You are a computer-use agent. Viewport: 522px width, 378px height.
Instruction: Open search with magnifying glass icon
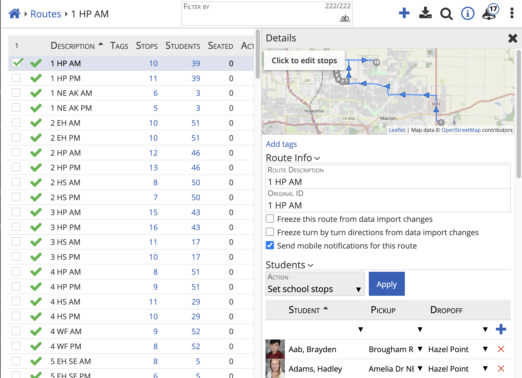pyautogui.click(x=446, y=14)
